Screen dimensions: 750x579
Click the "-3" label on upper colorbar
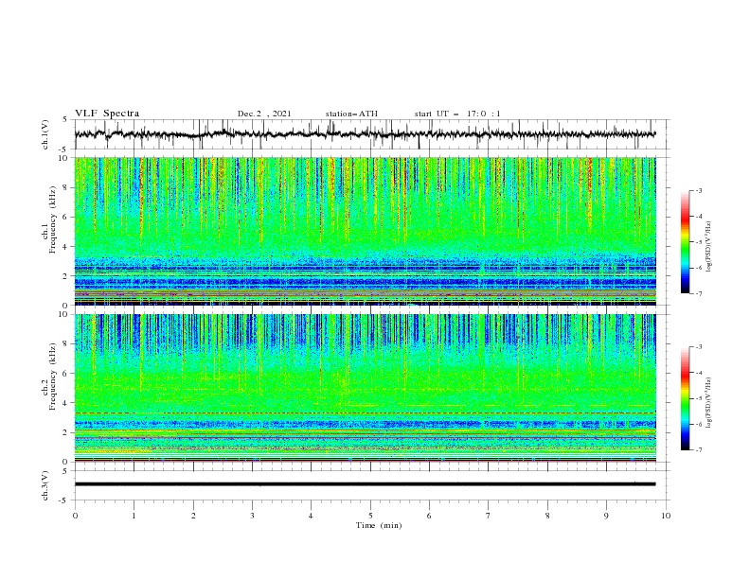click(698, 190)
